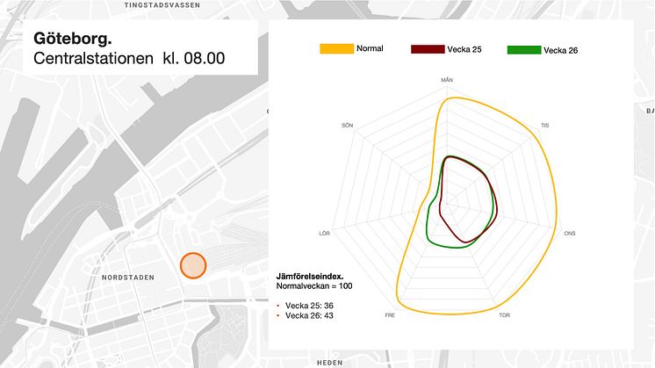Click the TOR axis label
The width and height of the screenshot is (655, 368).
505,315
